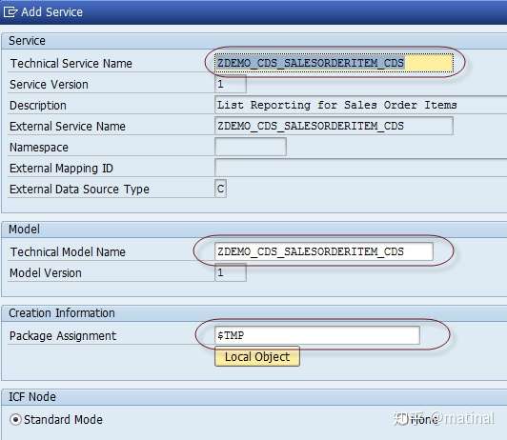Click the Creation Information group header
This screenshot has width=507, height=440.
pos(61,313)
